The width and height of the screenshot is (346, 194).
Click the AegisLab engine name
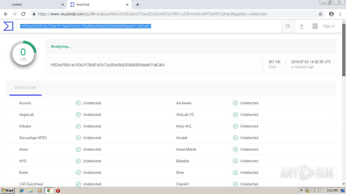(26, 115)
